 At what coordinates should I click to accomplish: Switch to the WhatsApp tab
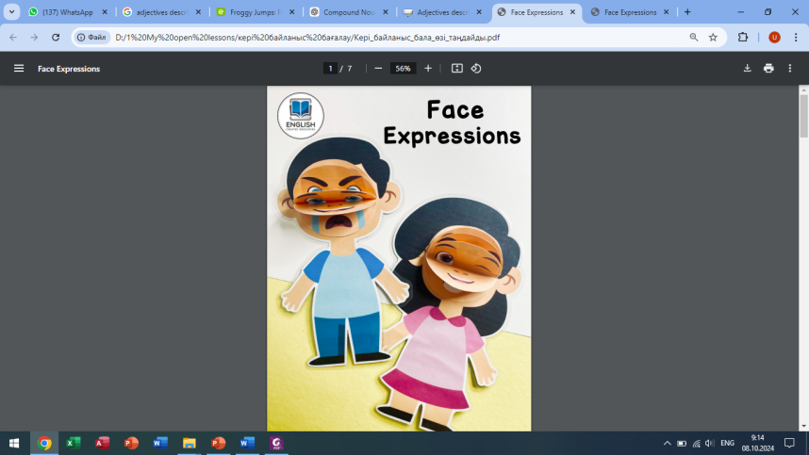(68, 12)
